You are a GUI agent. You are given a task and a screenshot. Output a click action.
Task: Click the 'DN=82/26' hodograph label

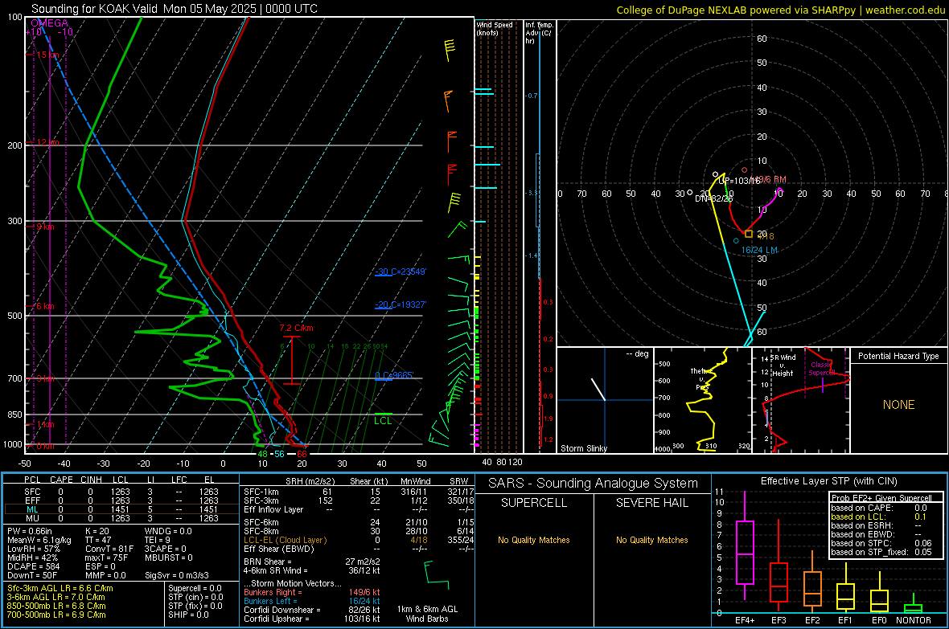pos(713,198)
